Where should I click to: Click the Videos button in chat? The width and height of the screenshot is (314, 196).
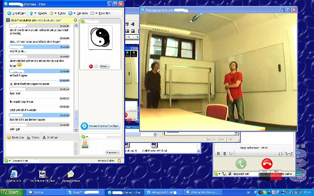33,137
